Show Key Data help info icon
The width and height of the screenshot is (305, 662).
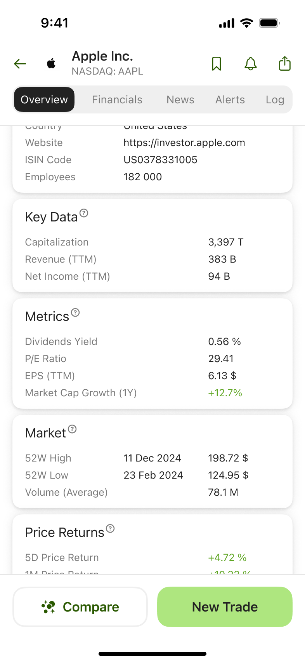tap(84, 213)
